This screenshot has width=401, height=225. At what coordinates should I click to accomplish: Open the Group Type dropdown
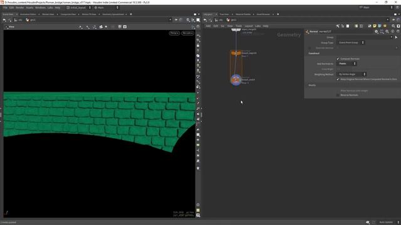point(351,42)
